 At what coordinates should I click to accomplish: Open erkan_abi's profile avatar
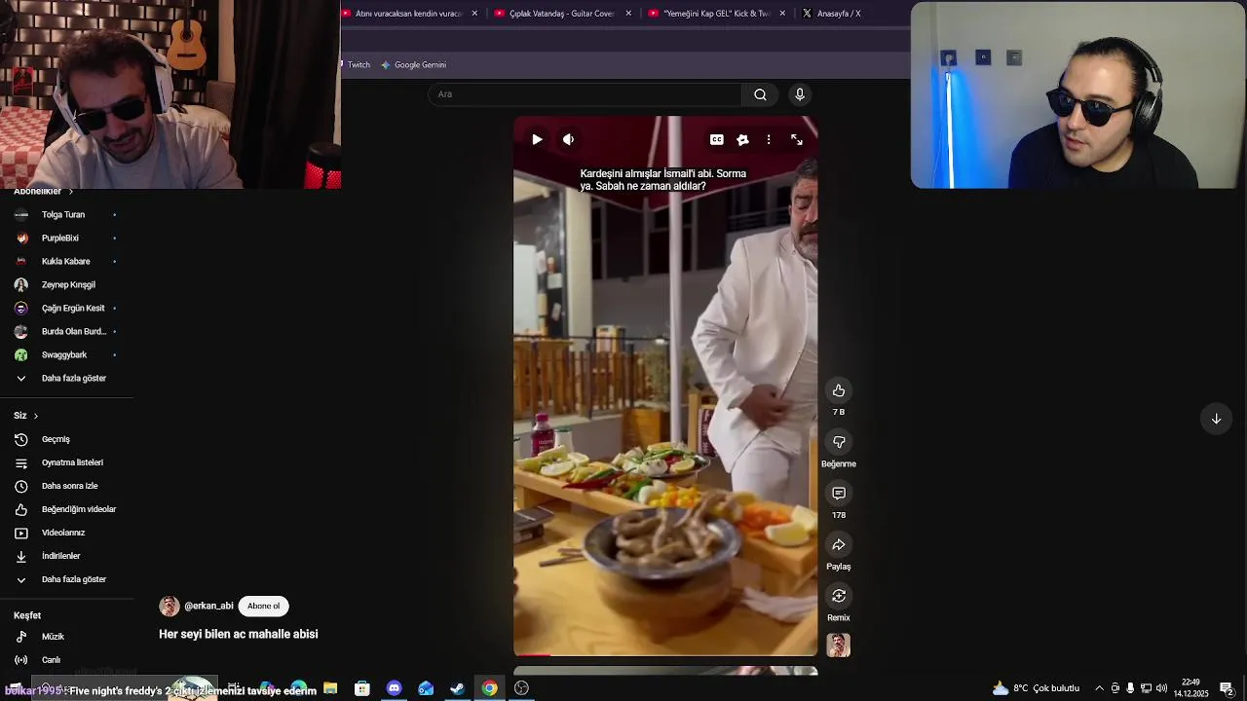(170, 607)
